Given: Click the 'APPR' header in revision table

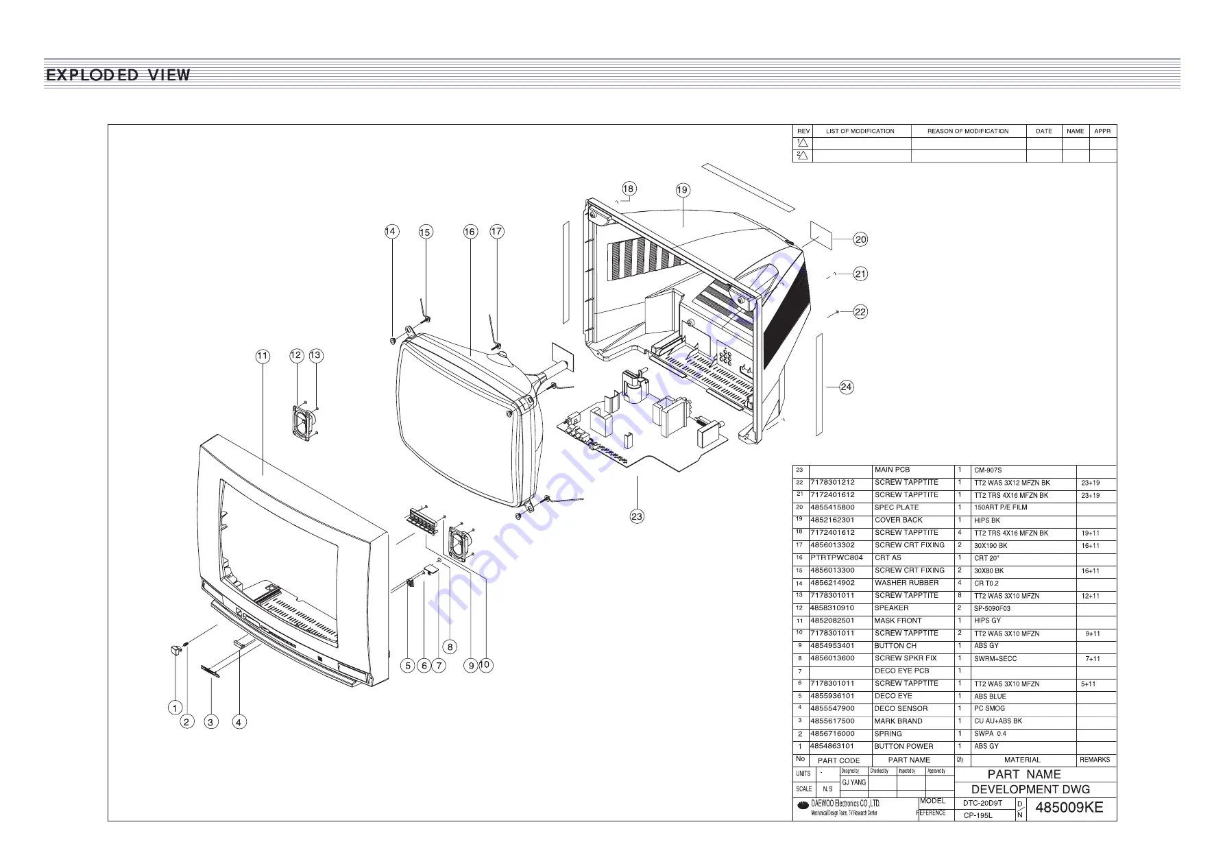Looking at the screenshot, I should tap(1102, 131).
